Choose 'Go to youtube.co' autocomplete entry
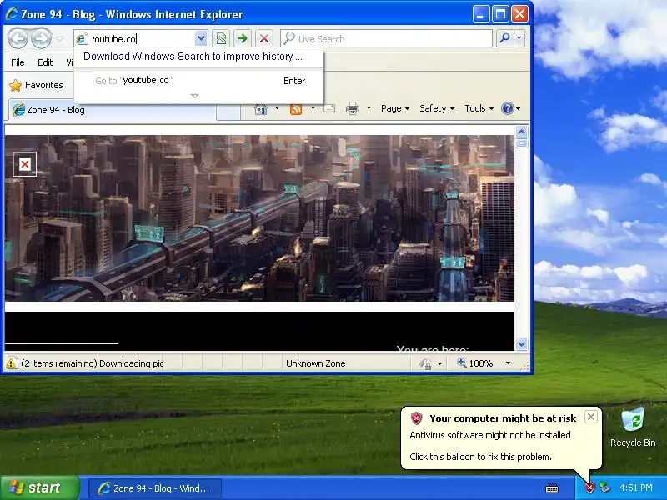 198,80
